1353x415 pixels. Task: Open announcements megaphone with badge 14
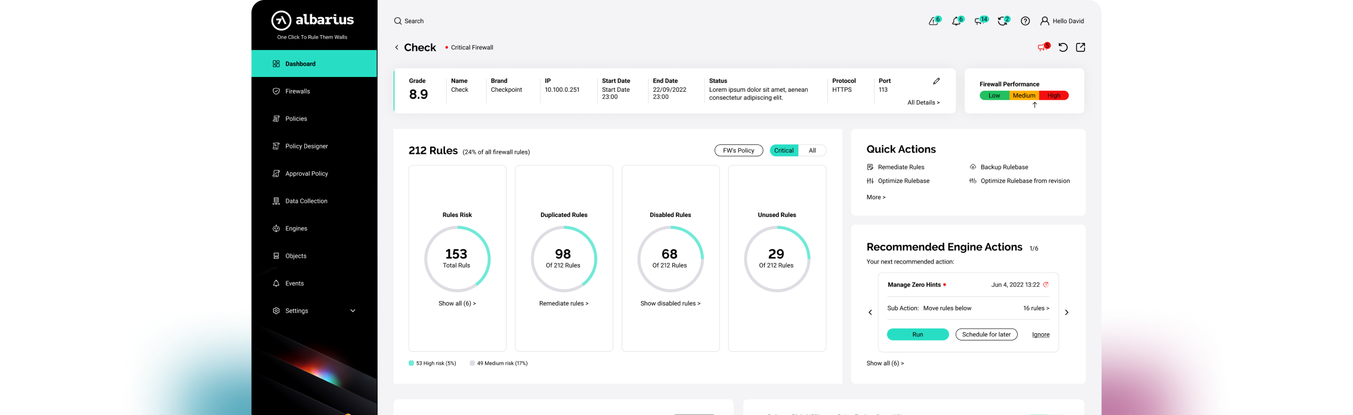coord(981,21)
